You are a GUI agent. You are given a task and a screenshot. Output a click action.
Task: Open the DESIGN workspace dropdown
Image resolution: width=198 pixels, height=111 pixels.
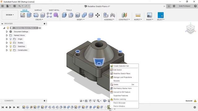tap(10, 15)
